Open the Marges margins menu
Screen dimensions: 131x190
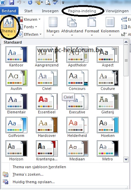[53, 27]
